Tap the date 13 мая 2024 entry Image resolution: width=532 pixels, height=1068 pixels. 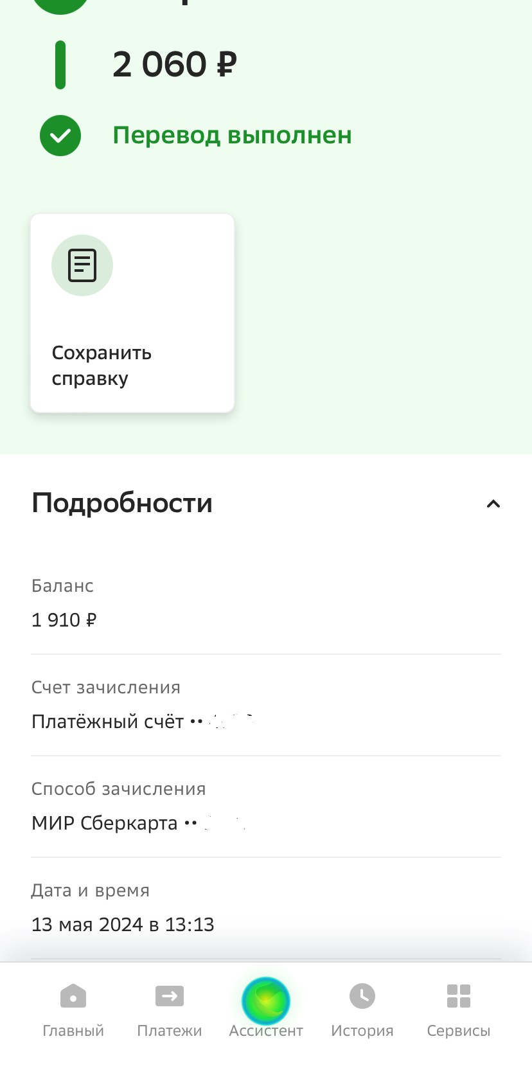[x=123, y=925]
